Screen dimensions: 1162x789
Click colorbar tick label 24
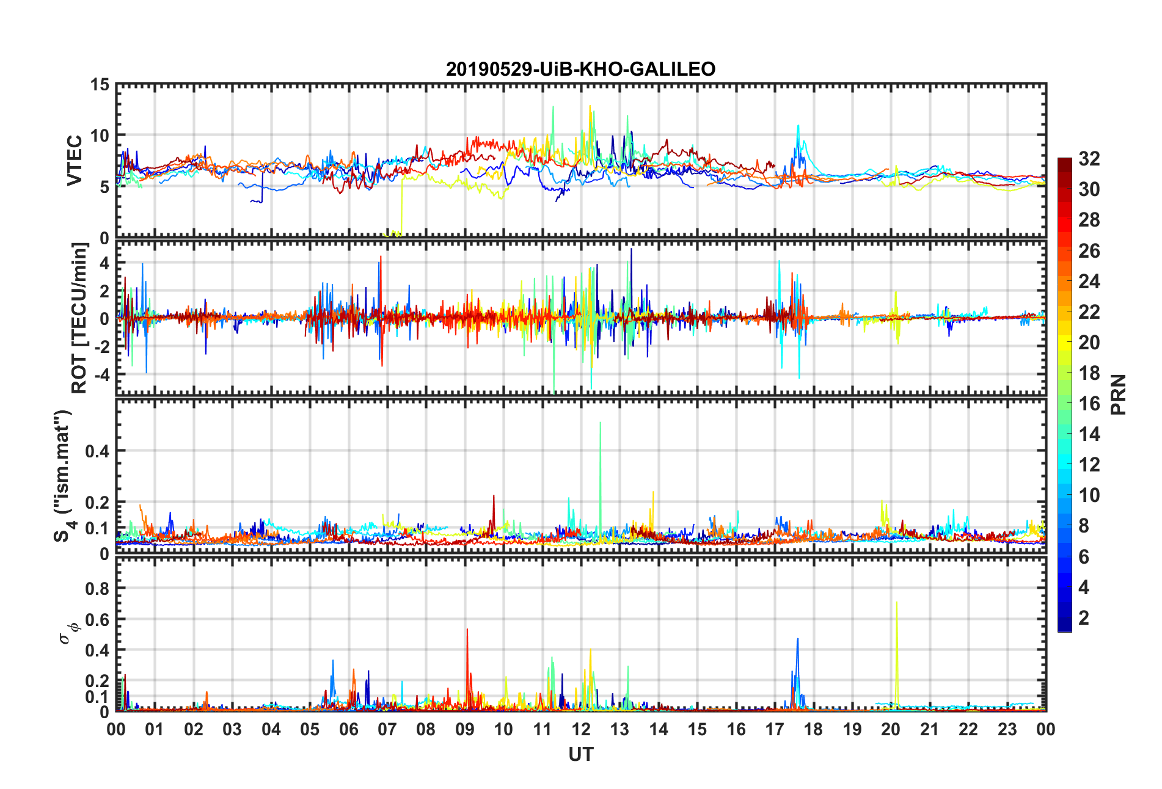[1089, 282]
